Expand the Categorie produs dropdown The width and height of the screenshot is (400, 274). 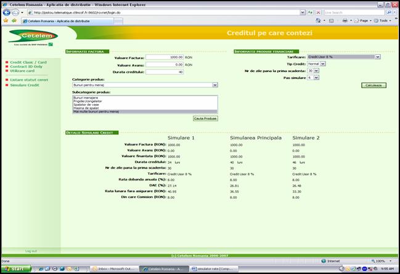point(214,85)
